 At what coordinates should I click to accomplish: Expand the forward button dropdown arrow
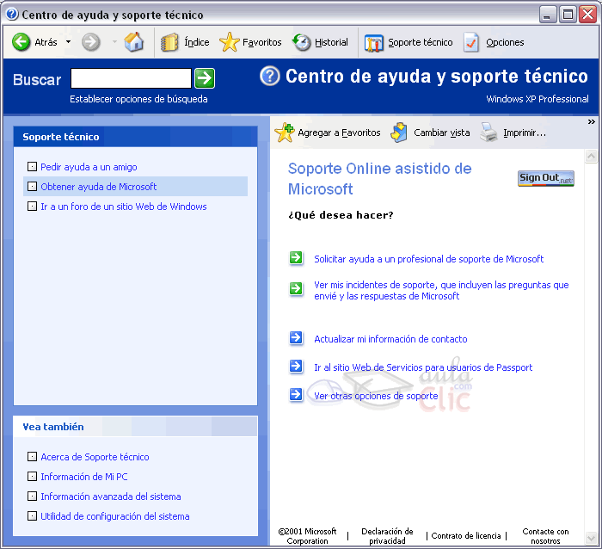(114, 42)
